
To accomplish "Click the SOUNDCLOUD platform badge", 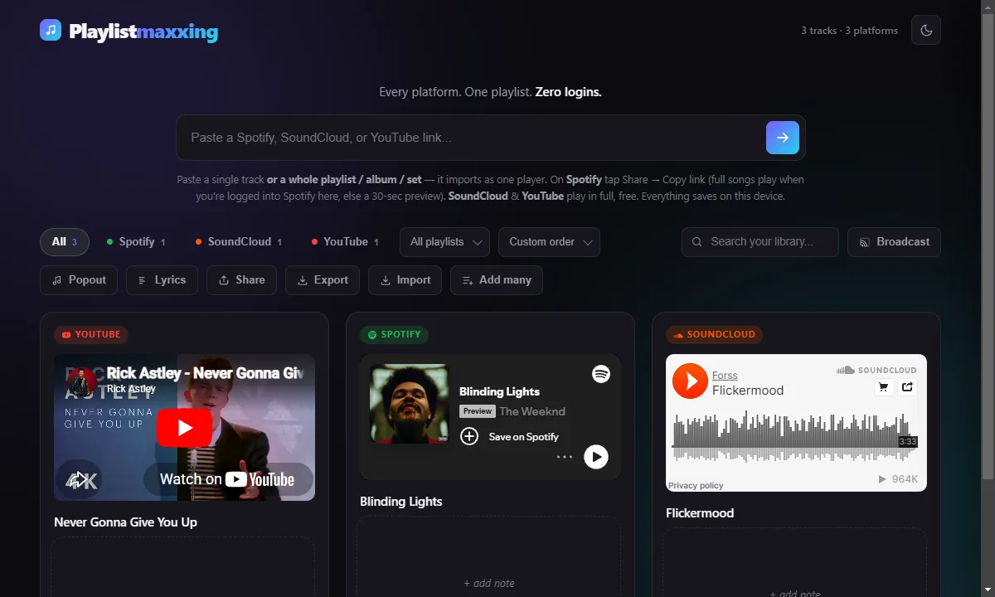I will [x=714, y=335].
